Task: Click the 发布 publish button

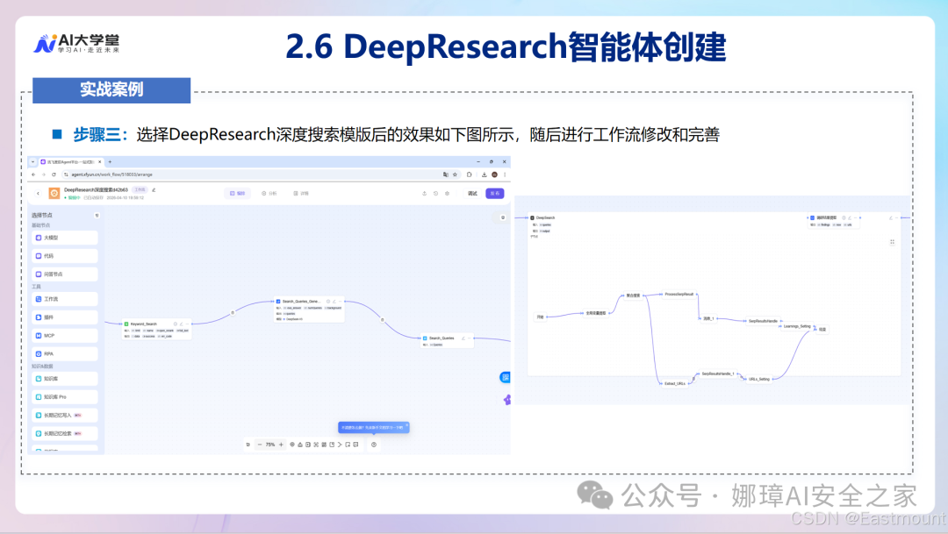Action: point(495,193)
